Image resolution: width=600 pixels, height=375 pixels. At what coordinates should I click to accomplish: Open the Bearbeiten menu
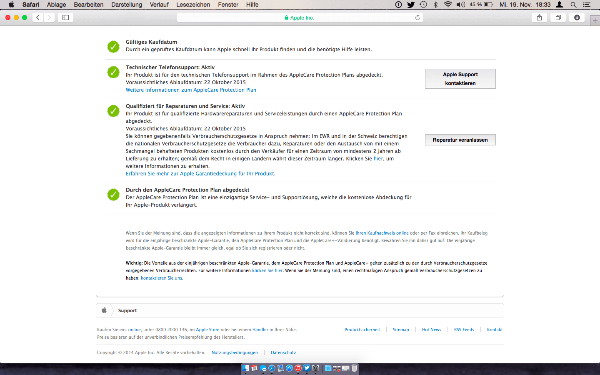click(x=89, y=5)
